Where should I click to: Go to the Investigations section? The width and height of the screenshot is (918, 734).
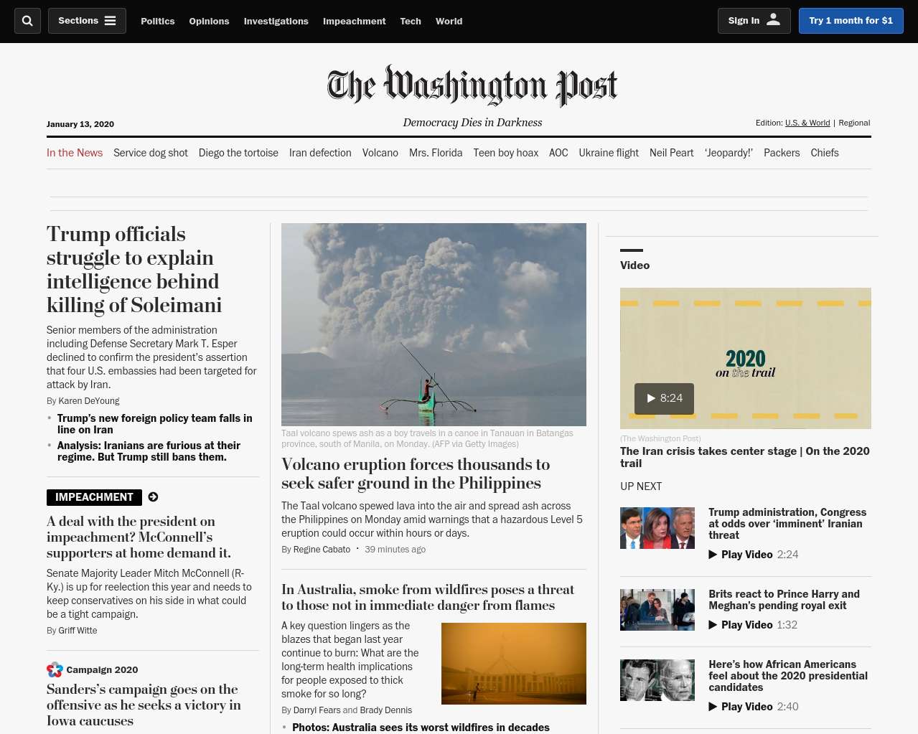(276, 21)
